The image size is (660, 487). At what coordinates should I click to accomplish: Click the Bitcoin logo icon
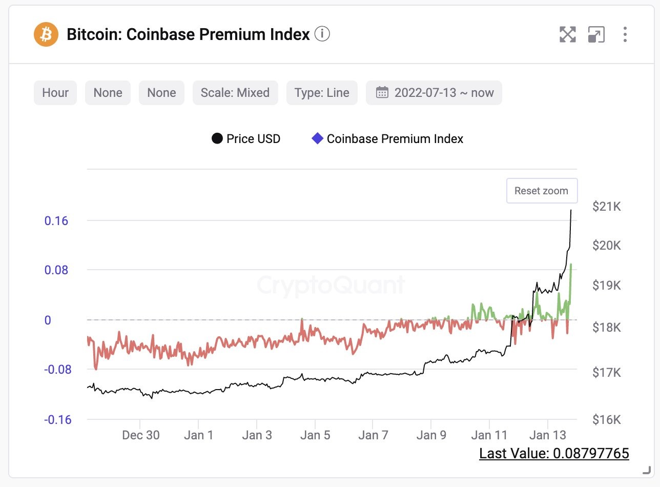(46, 34)
